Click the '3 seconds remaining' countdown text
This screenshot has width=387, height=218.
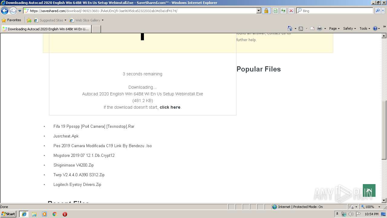click(x=142, y=74)
